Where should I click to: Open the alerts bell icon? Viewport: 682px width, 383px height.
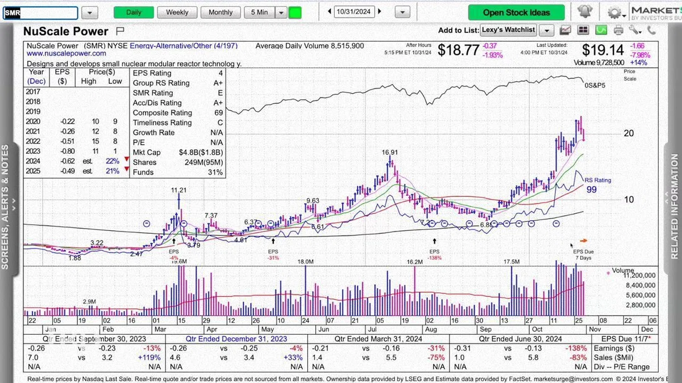[x=584, y=12]
